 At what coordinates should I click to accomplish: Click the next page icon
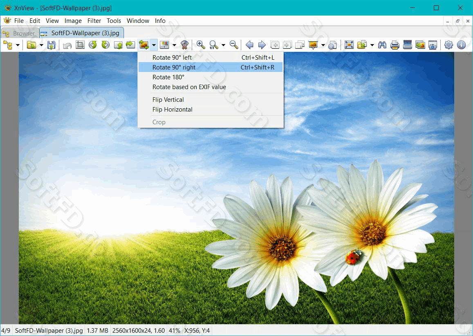coord(287,45)
